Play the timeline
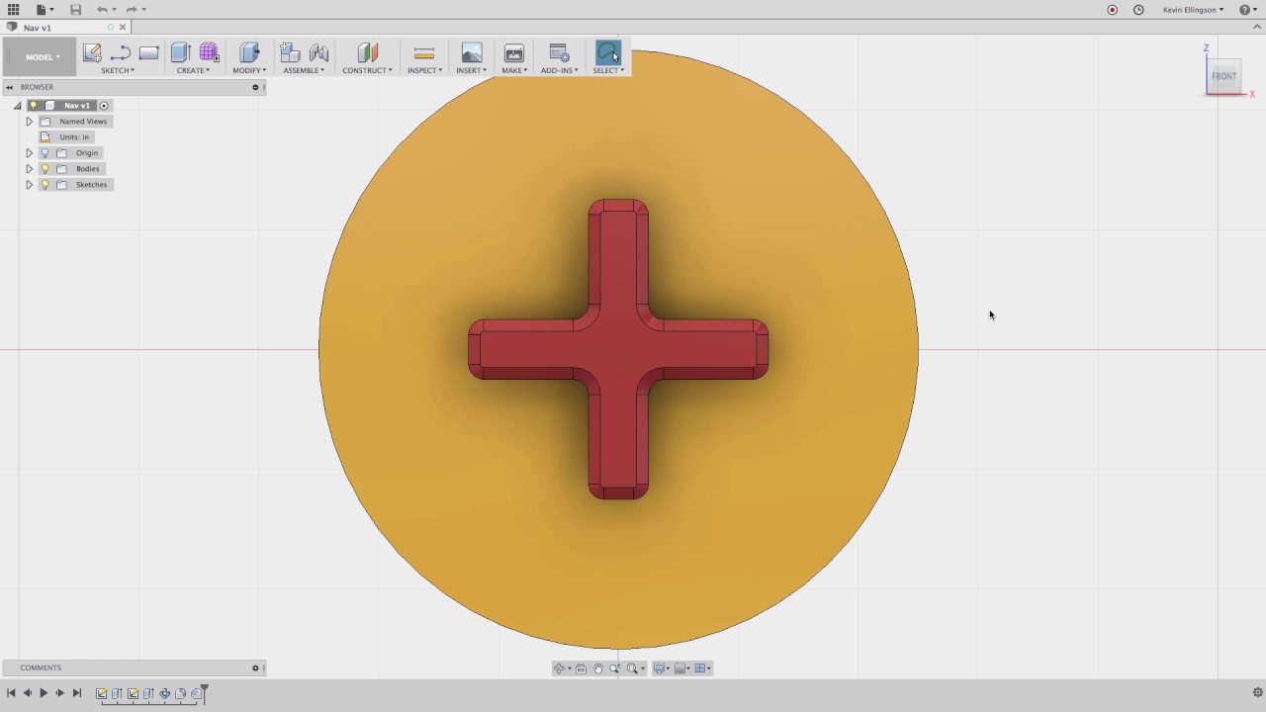Image resolution: width=1266 pixels, height=712 pixels. tap(44, 693)
